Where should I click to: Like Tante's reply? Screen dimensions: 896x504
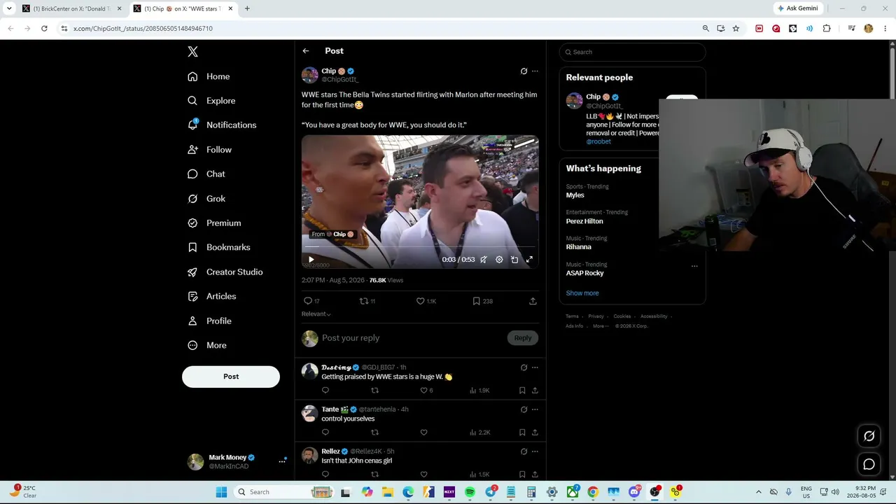[x=423, y=433]
